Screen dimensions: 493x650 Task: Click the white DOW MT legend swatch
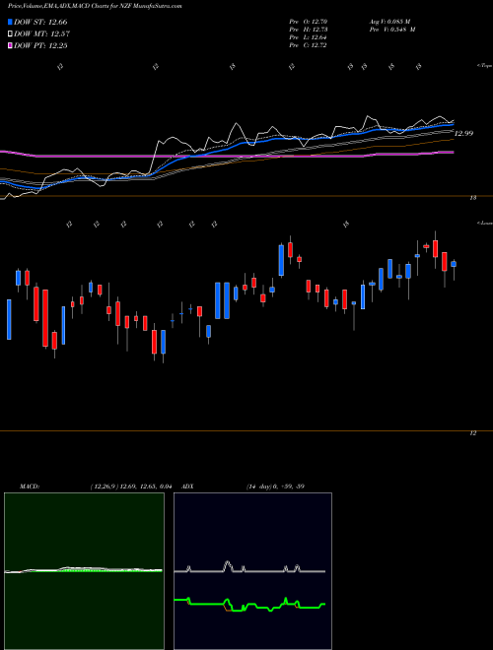coord(10,34)
